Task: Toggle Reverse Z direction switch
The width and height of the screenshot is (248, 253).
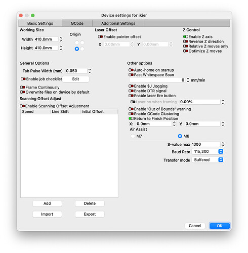Action: 186,41
